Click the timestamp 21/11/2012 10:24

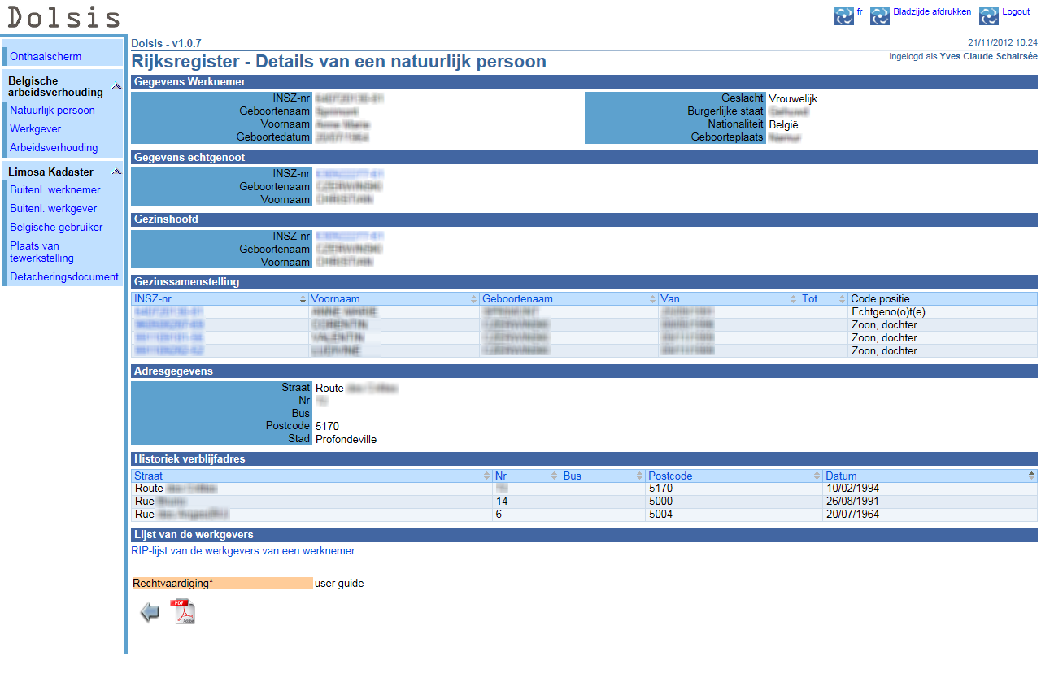tap(1002, 42)
